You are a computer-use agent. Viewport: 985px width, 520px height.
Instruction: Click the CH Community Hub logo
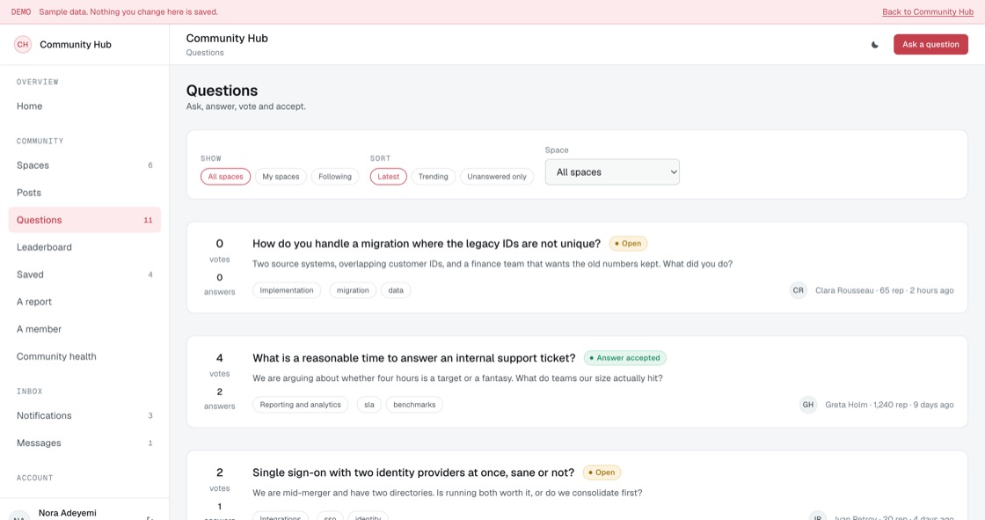point(23,45)
